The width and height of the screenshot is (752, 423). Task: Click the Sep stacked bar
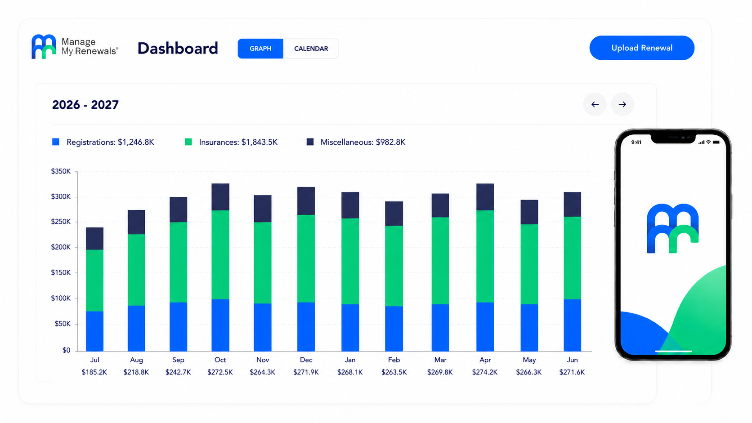(x=178, y=274)
